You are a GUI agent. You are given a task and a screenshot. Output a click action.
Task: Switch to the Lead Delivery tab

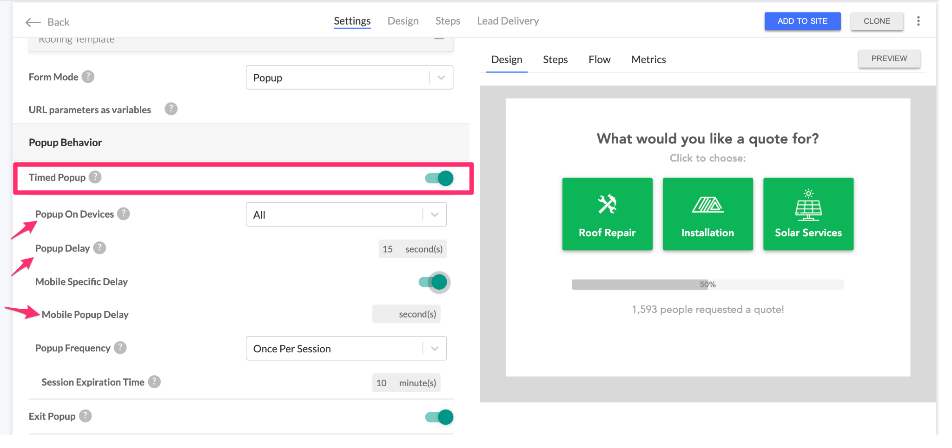[x=508, y=21]
